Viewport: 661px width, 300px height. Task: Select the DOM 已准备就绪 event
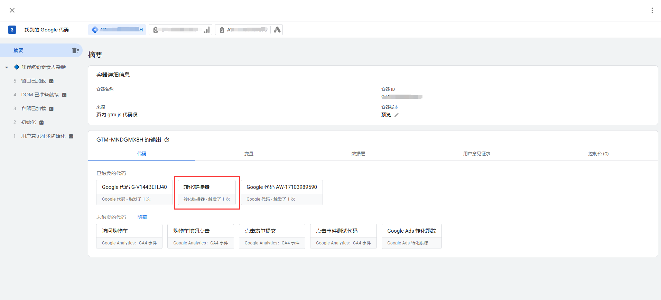[40, 95]
